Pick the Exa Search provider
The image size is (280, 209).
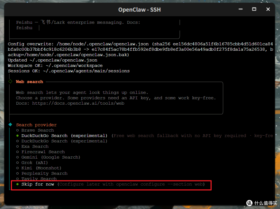[x=32, y=146]
